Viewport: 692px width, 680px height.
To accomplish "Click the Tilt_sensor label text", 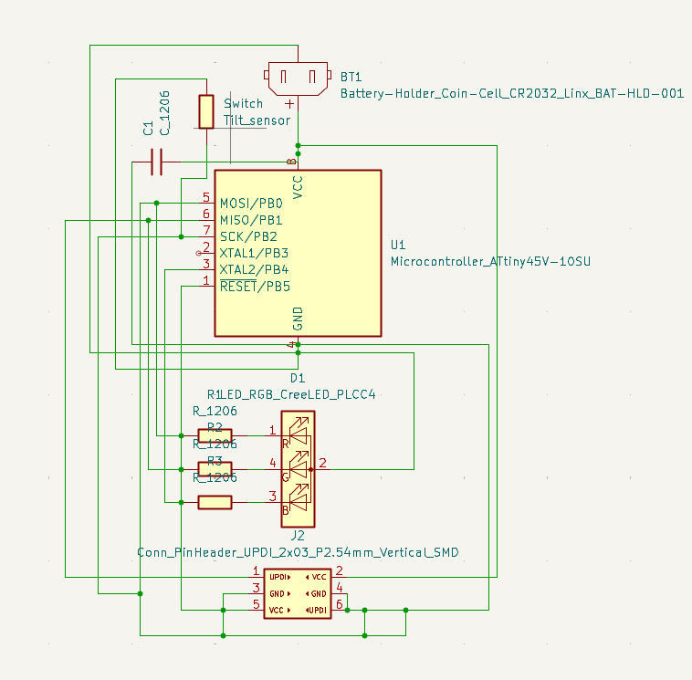I will coord(257,120).
